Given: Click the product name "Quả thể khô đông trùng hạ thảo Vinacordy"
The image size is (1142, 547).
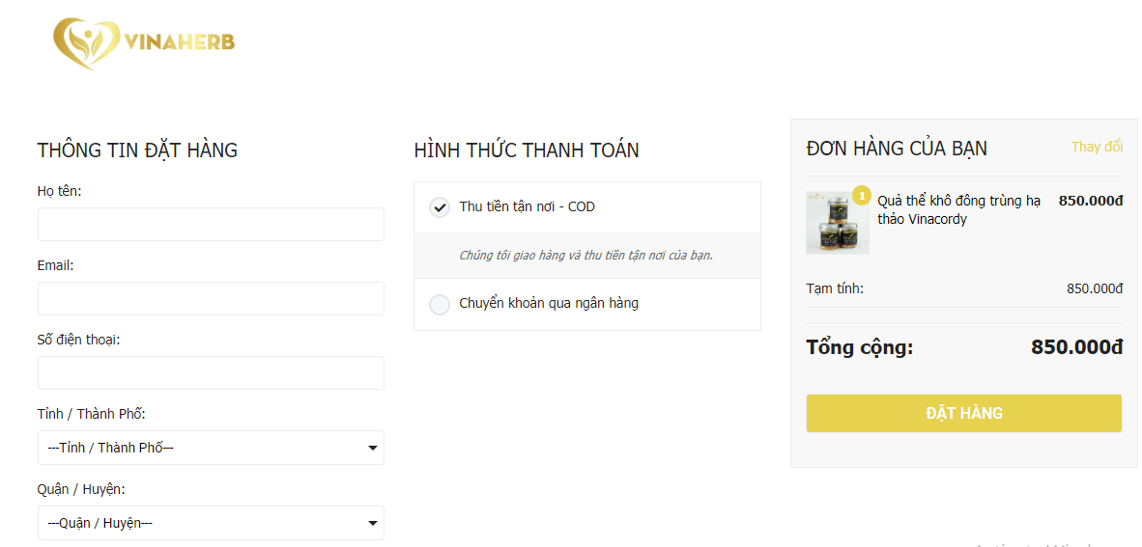Looking at the screenshot, I should pyautogui.click(x=958, y=209).
